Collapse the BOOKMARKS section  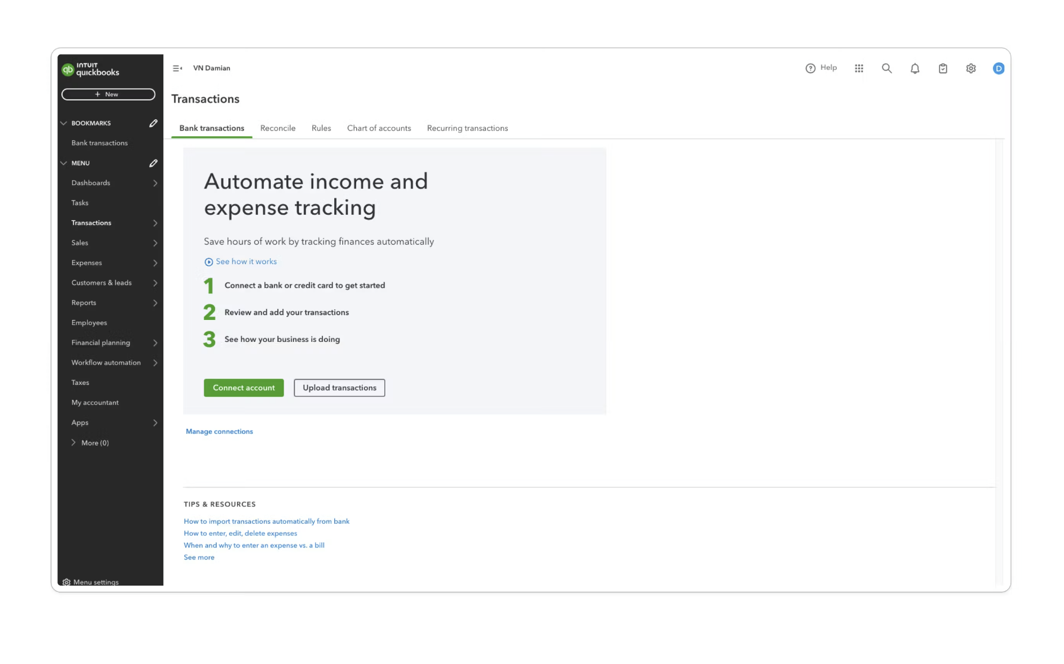point(64,123)
